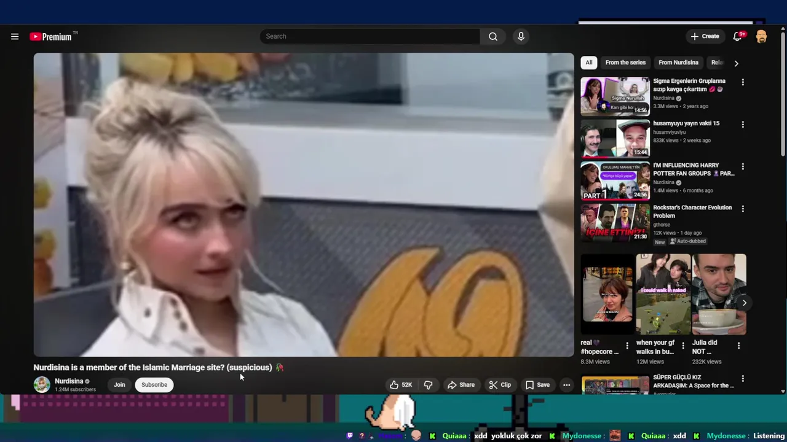
Task: Open options for Sigma Ergenlerin video
Action: (x=743, y=82)
